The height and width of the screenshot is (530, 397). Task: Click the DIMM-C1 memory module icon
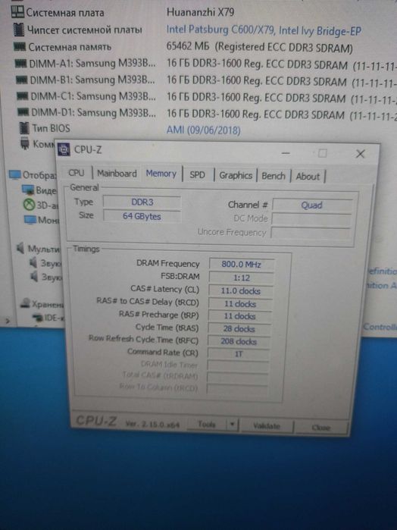tap(23, 96)
